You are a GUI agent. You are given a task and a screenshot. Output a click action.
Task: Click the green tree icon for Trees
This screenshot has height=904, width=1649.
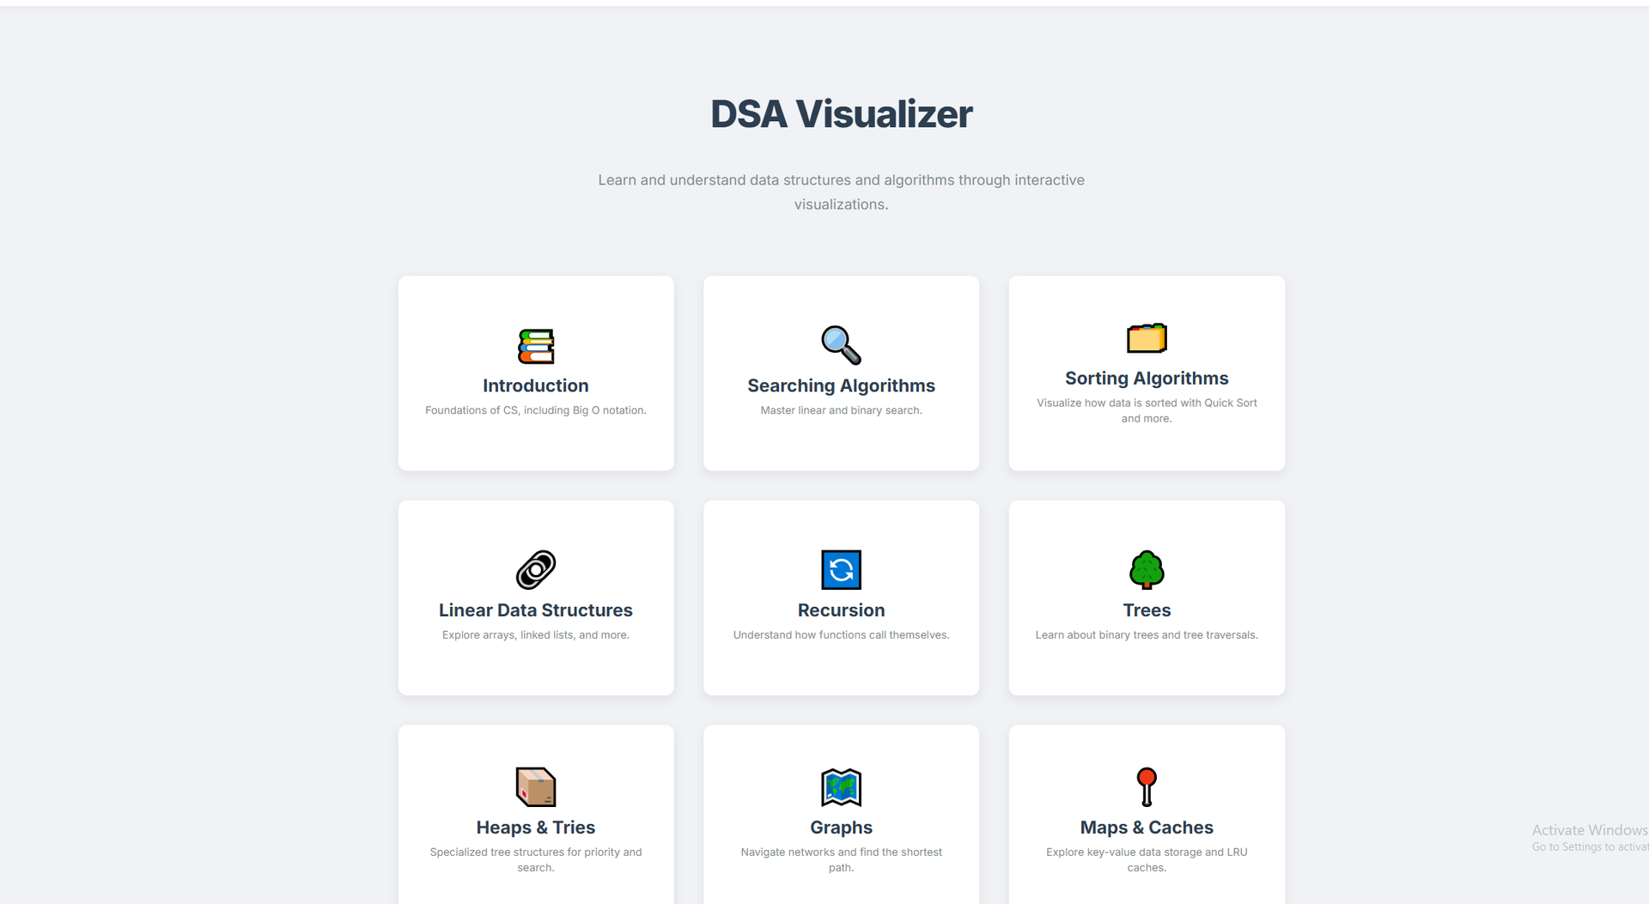tap(1147, 569)
